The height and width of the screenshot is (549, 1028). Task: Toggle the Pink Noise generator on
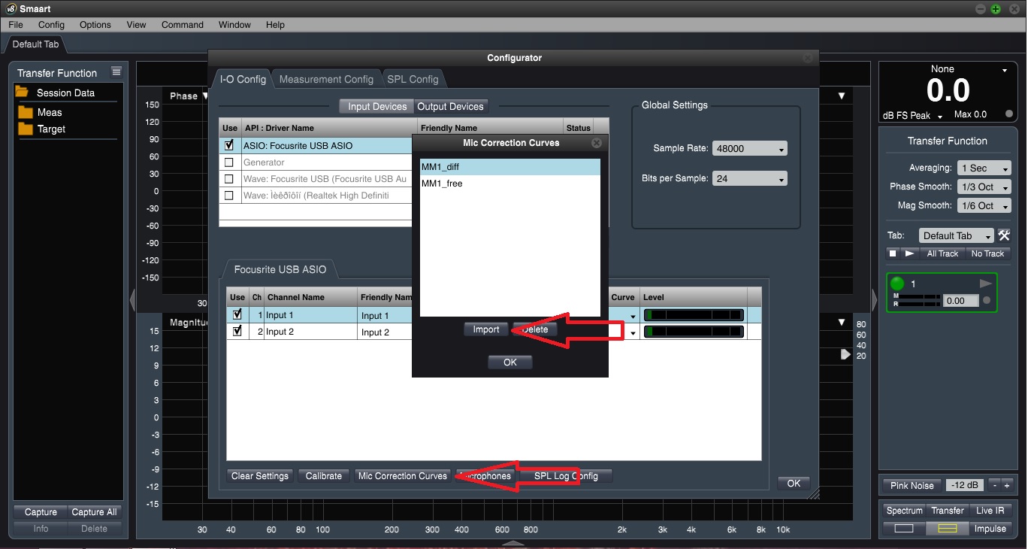coord(912,485)
